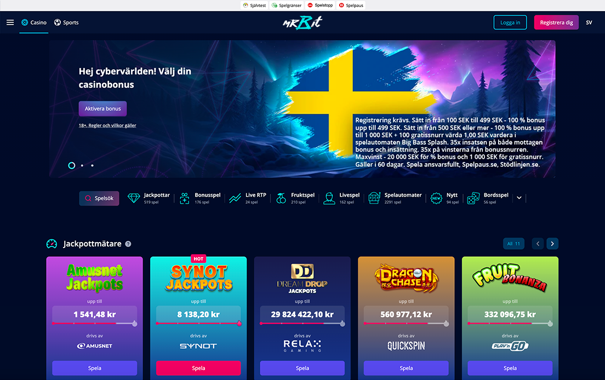
Task: Click the Jackpottar diamond icon
Action: [134, 198]
